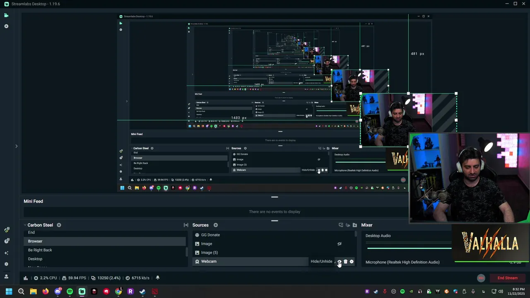Image resolution: width=530 pixels, height=298 pixels.
Task: Select the GG Donate source
Action: (x=273, y=235)
